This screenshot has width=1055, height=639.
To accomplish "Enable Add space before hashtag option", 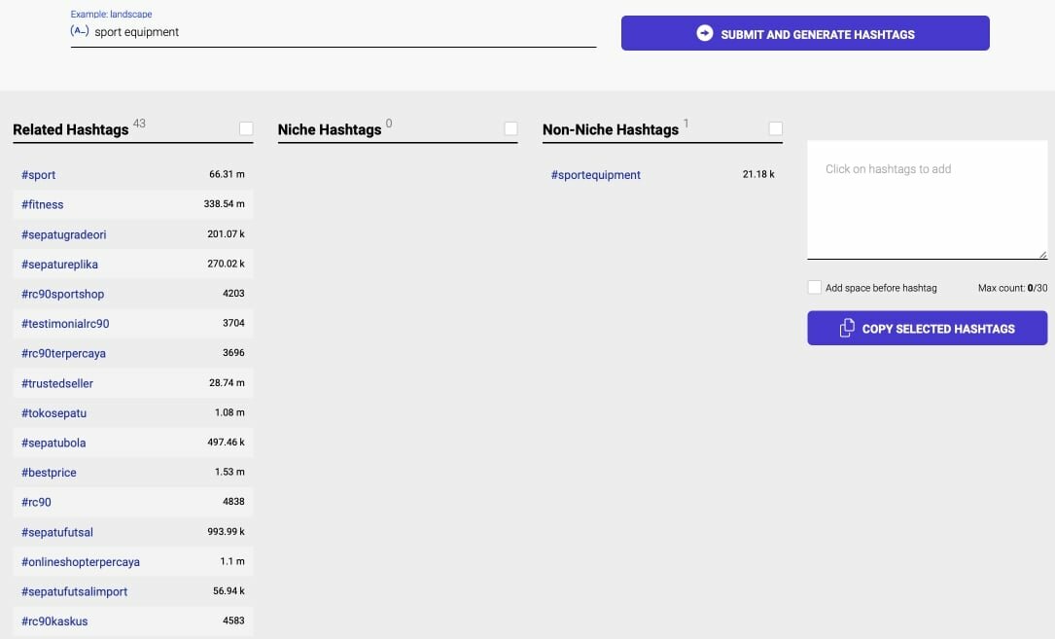I will click(x=814, y=288).
